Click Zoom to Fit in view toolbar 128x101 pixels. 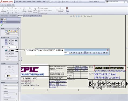[x=71, y=16]
